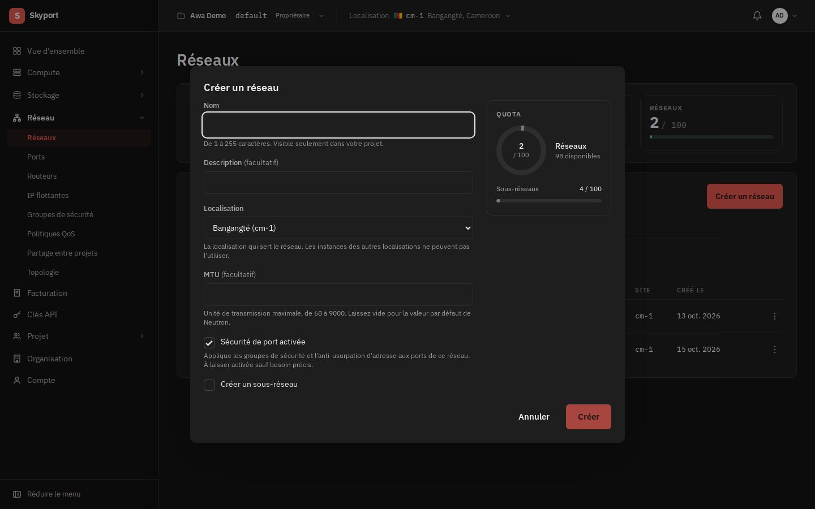Screen dimensions: 815x509
Task: Open the user account menu chevron
Action: tap(795, 16)
